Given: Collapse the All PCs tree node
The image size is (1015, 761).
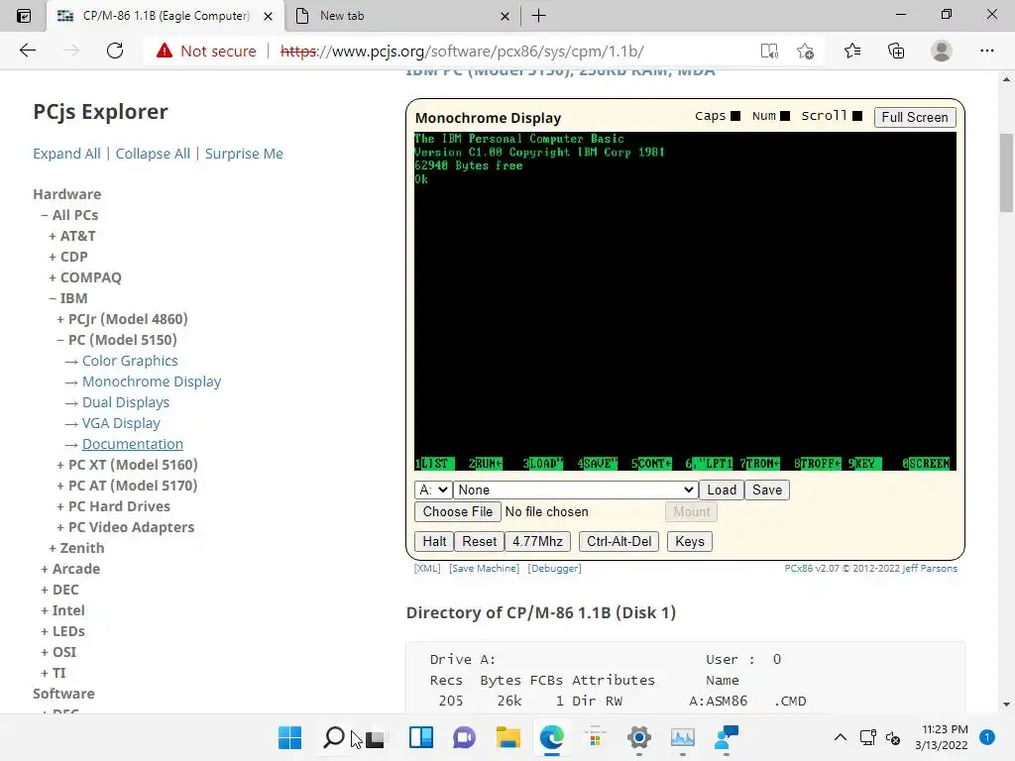Looking at the screenshot, I should coord(69,215).
